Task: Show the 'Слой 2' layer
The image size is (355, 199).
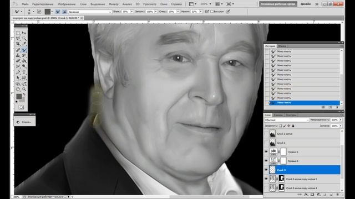Action: 266,143
